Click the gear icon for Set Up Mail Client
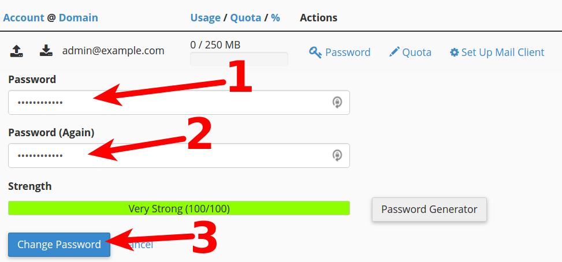 click(455, 53)
